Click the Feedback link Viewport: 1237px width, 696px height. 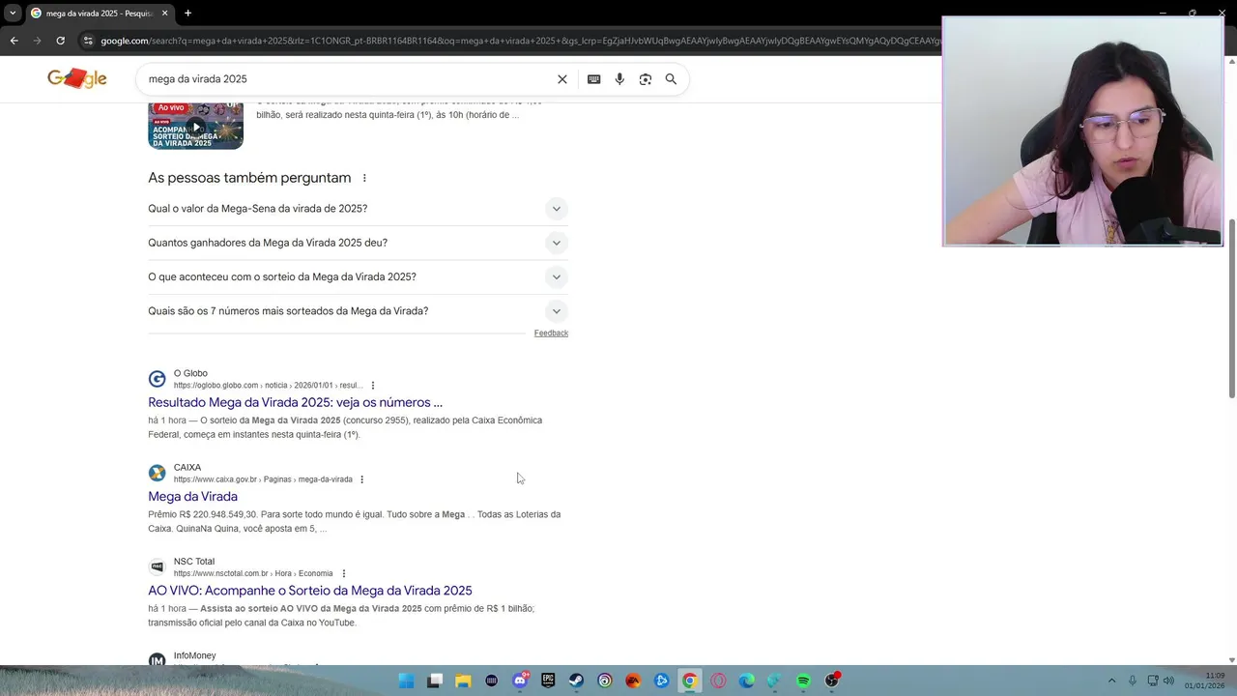coord(551,333)
